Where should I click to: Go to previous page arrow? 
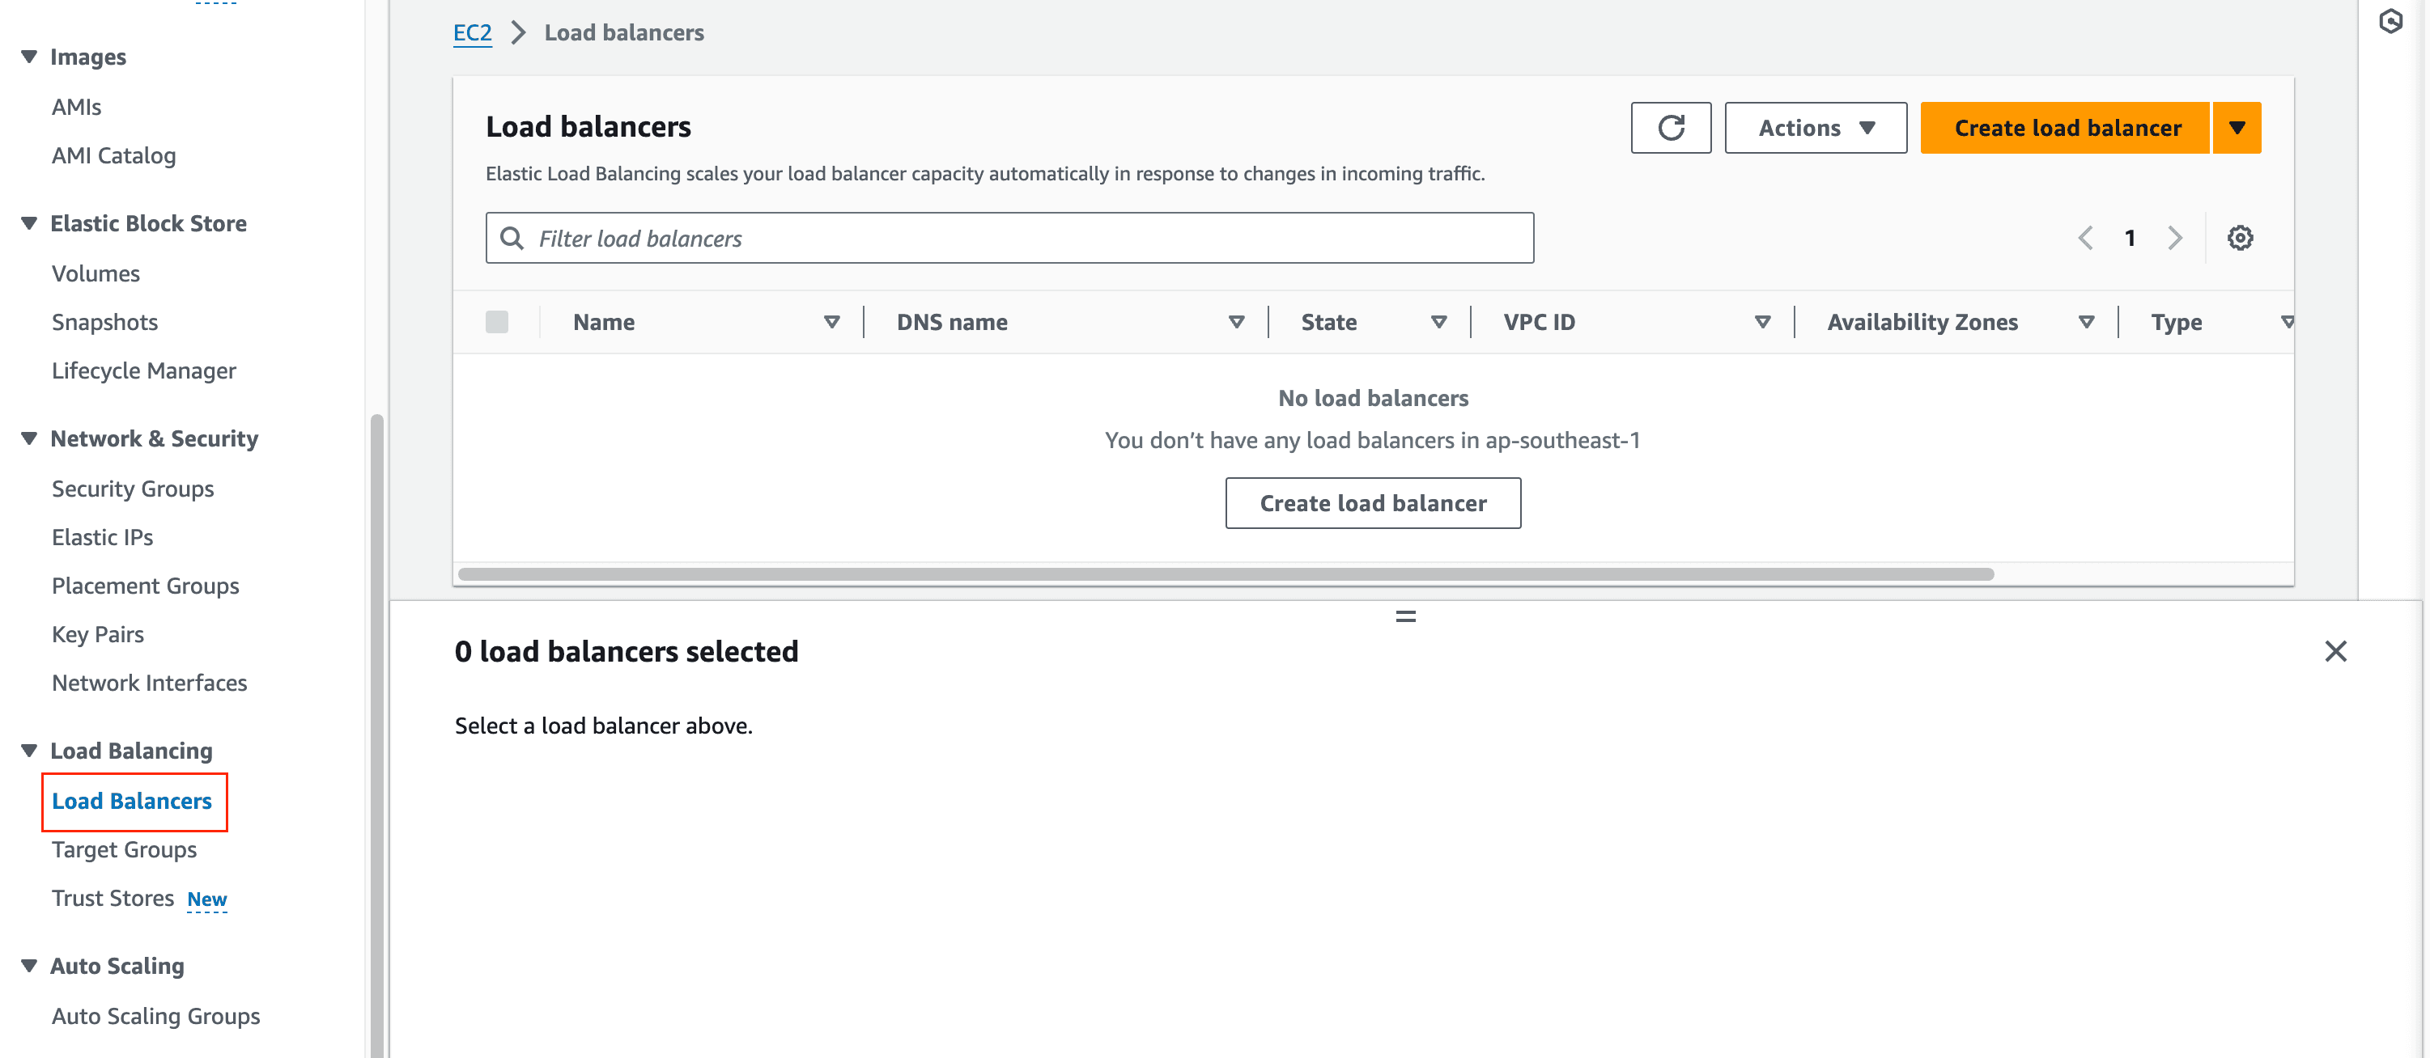2086,238
